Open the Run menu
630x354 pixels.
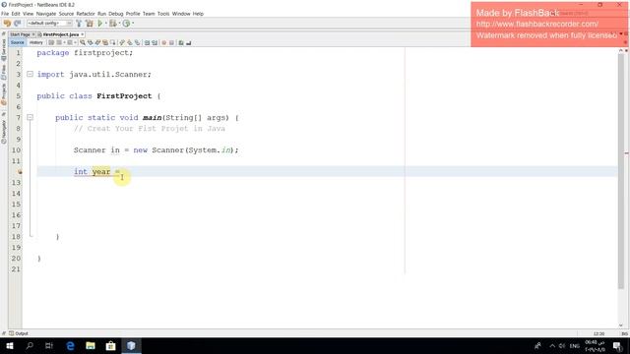[x=101, y=14]
